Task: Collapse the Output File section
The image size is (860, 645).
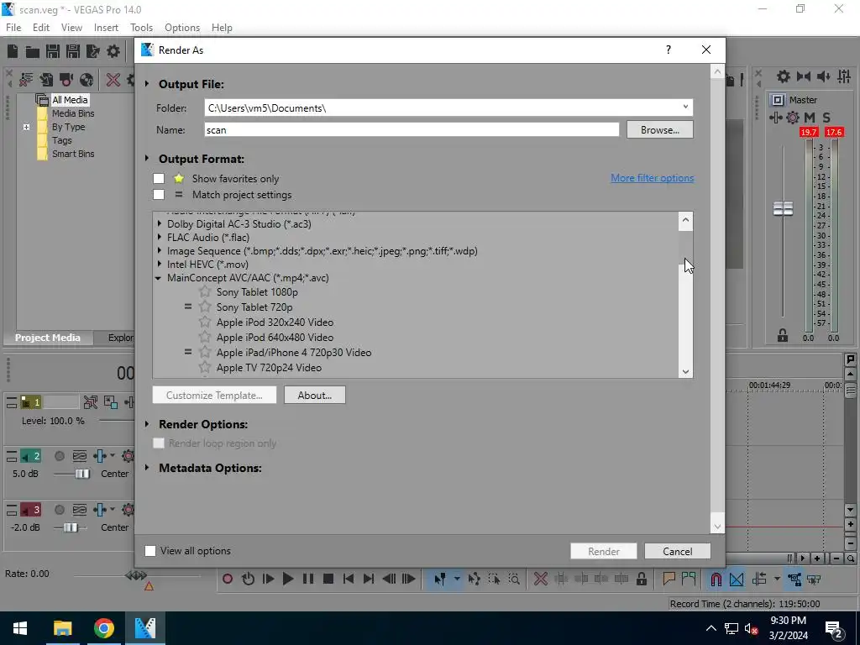Action: tap(147, 84)
